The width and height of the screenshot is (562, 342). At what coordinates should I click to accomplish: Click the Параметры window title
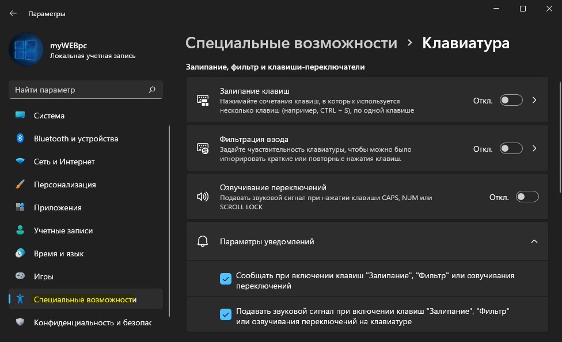click(47, 14)
